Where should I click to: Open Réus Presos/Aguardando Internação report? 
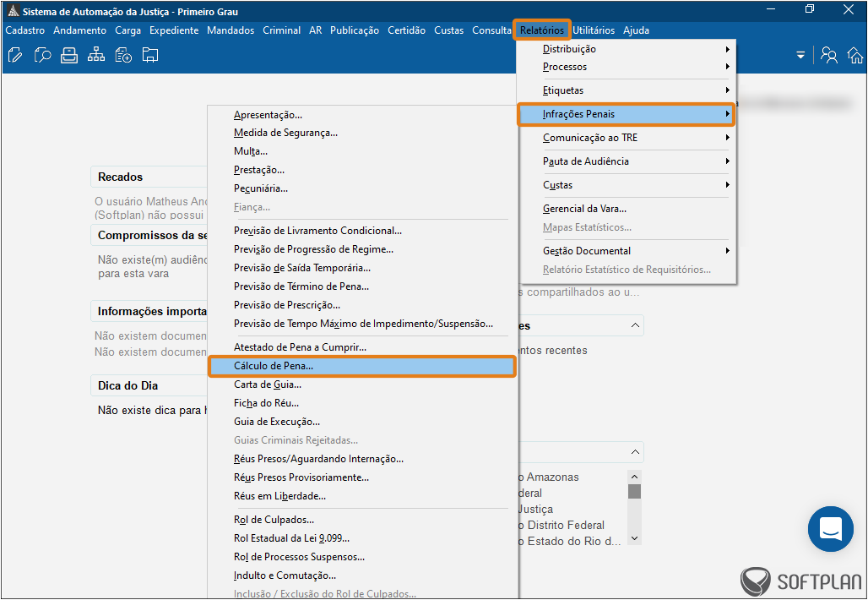[362, 459]
